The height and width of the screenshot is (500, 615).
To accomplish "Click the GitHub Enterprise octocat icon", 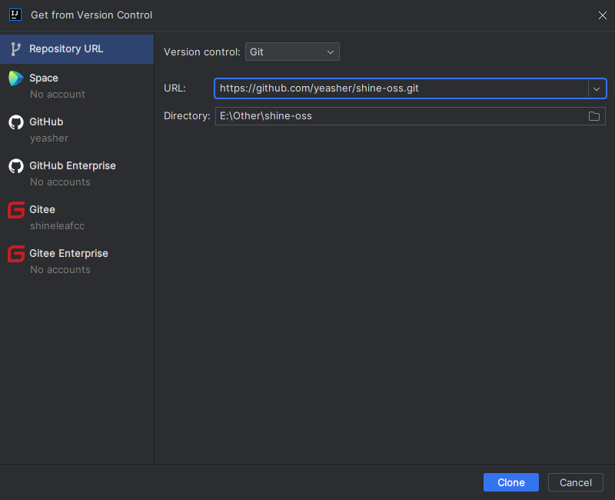I will click(16, 166).
